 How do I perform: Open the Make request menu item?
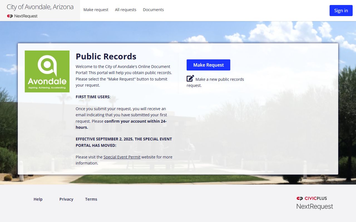coord(96,10)
